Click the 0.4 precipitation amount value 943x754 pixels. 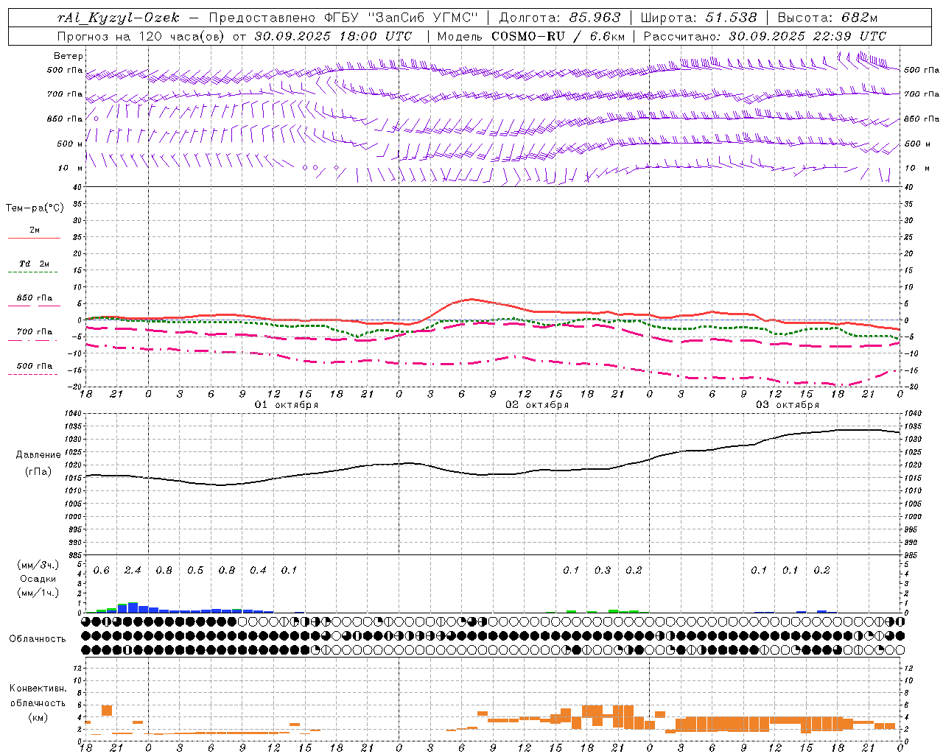coord(258,571)
